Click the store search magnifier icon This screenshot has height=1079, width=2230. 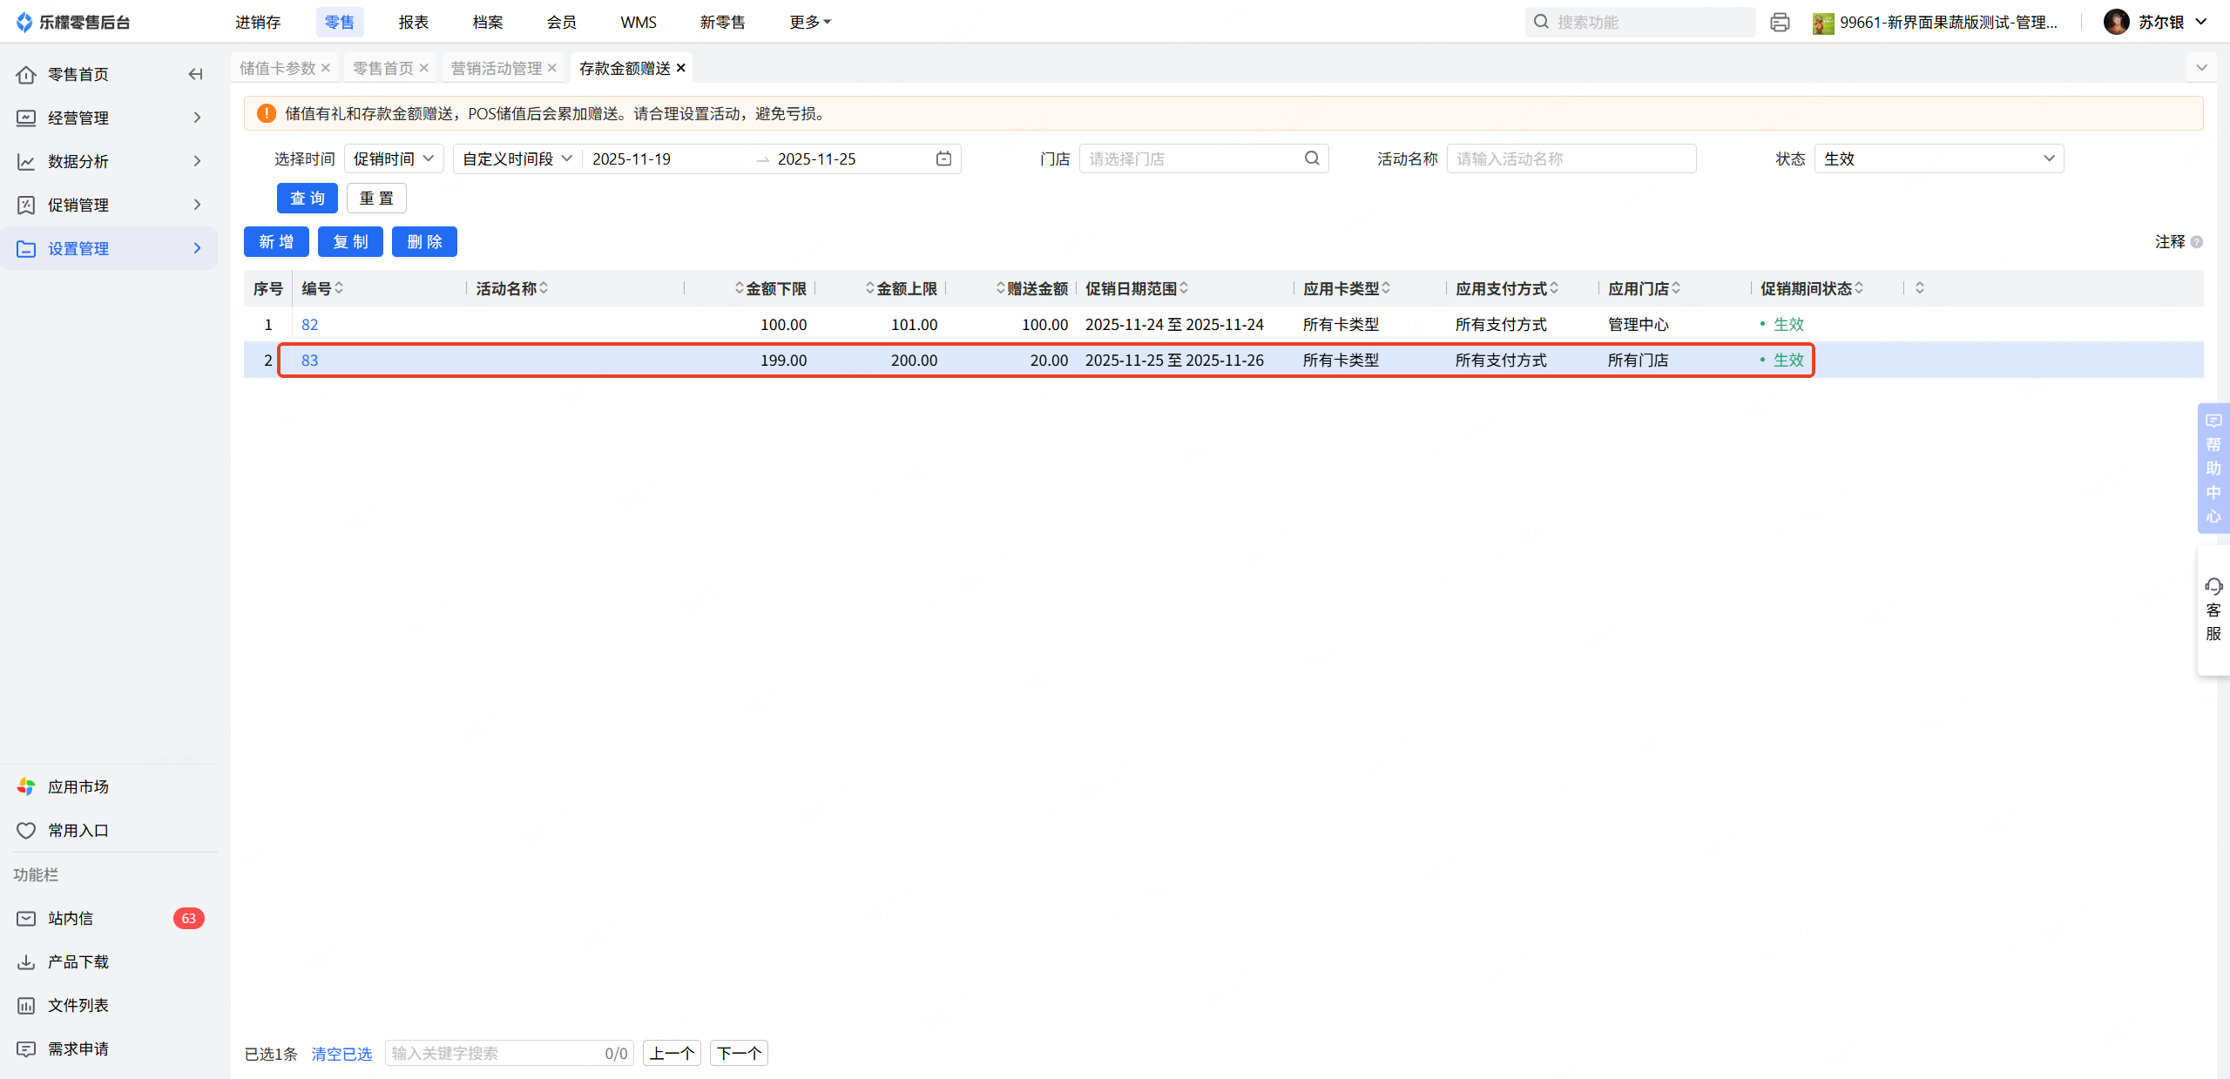pos(1312,158)
